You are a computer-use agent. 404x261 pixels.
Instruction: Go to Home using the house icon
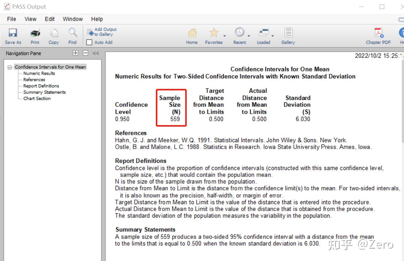[x=192, y=33]
